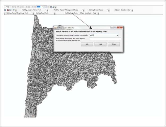
Task: Click the Add button in the dialog
Action: (x=87, y=44)
